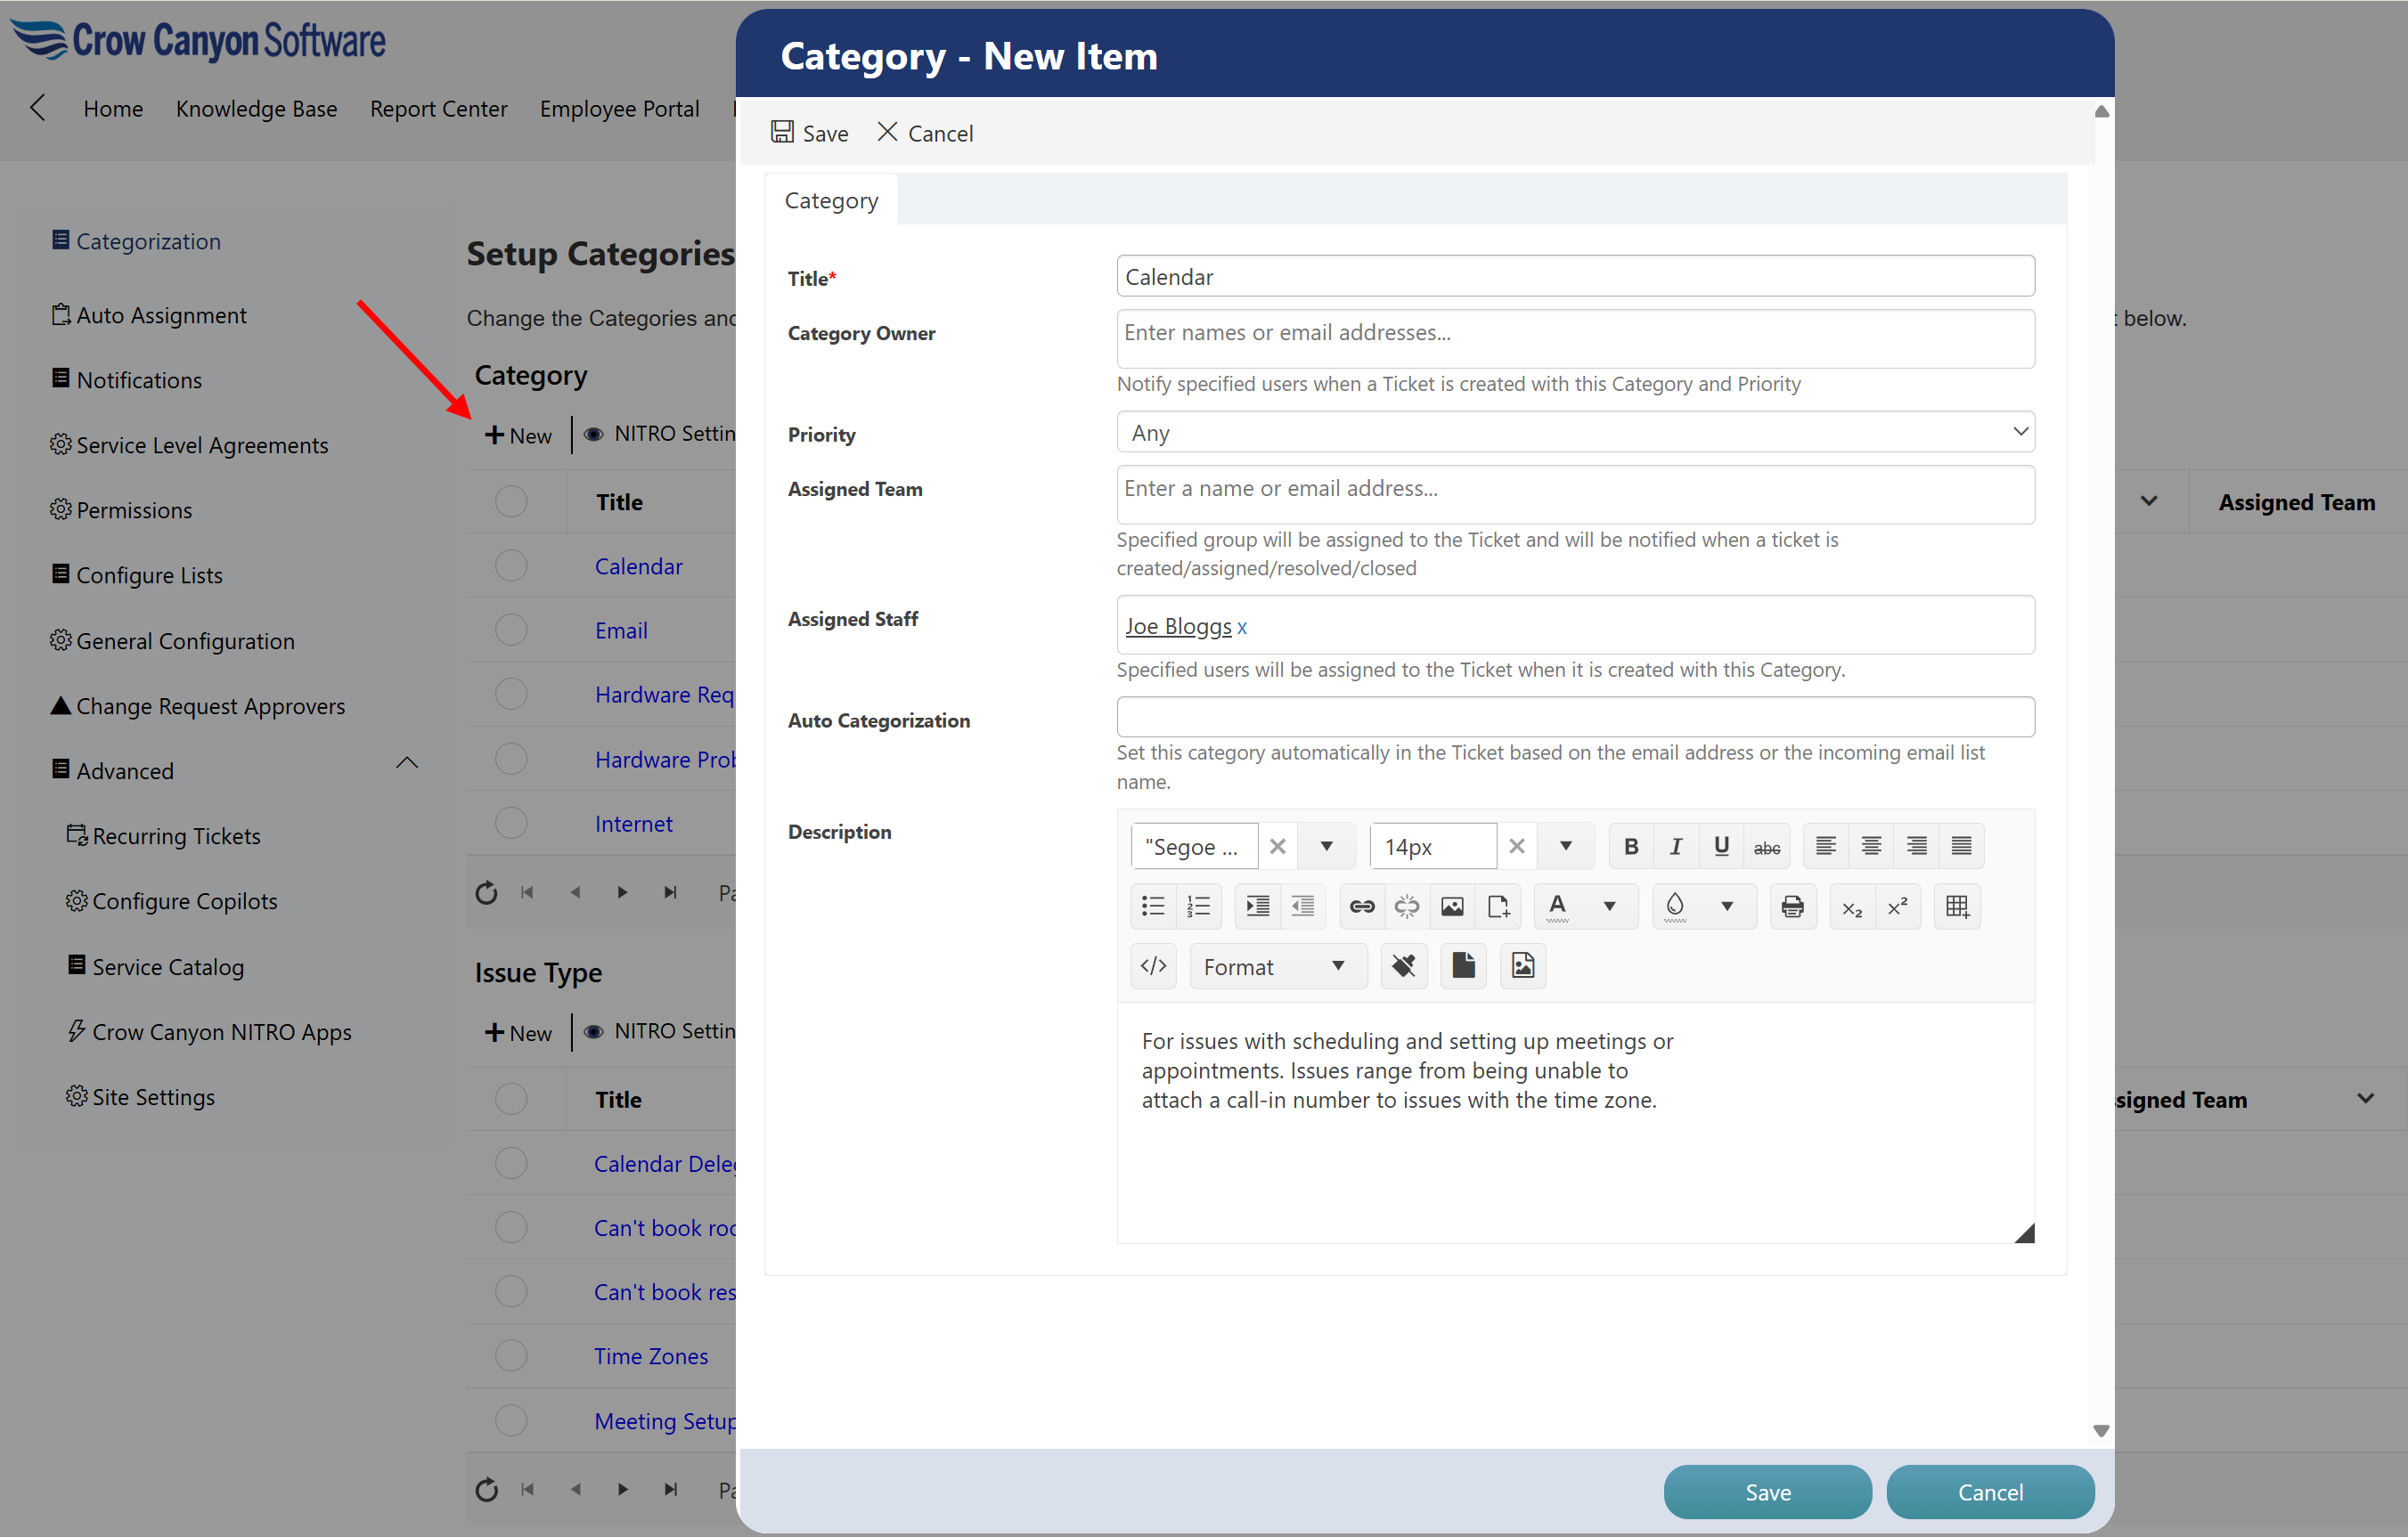The width and height of the screenshot is (2408, 1537).
Task: Click the Insert image icon
Action: point(1452,907)
